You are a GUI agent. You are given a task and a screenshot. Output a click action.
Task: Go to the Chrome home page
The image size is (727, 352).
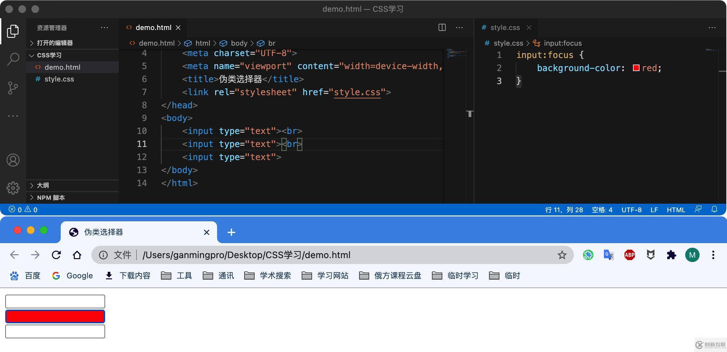coord(77,255)
